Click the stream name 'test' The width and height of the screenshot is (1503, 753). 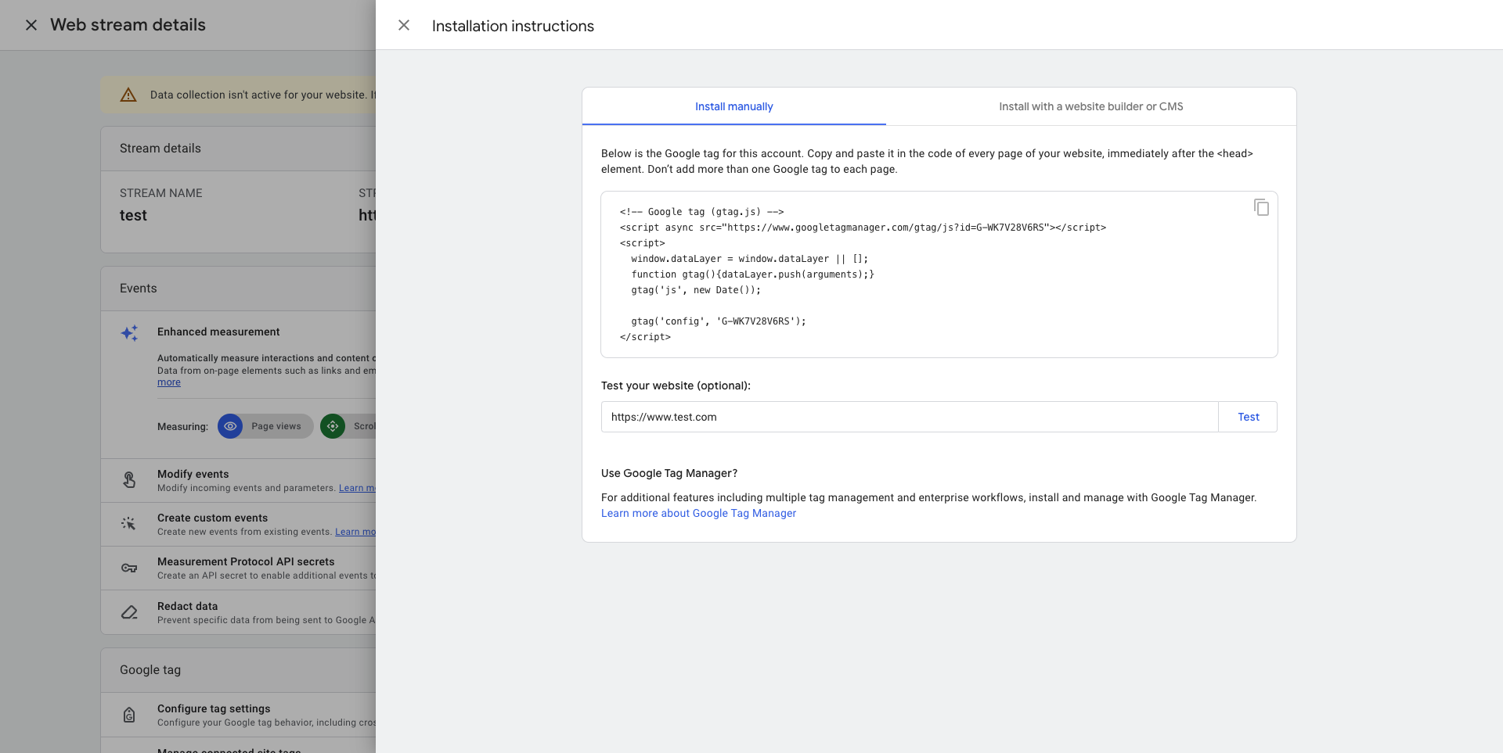coord(133,215)
